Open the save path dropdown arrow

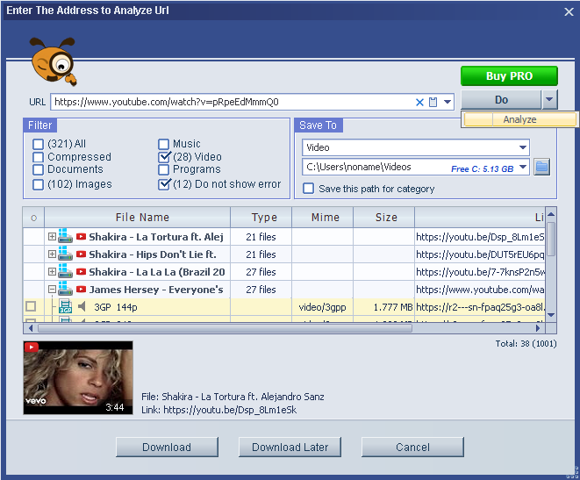pyautogui.click(x=523, y=167)
